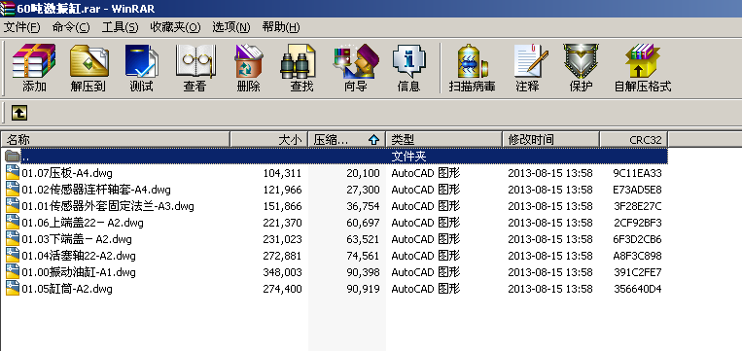
Task: Select file name 01.02传感器连杆轴套-A4.dwg
Action: coord(96,190)
